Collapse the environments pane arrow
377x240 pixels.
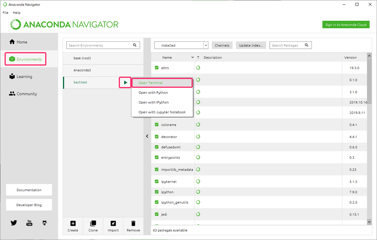tap(147, 136)
